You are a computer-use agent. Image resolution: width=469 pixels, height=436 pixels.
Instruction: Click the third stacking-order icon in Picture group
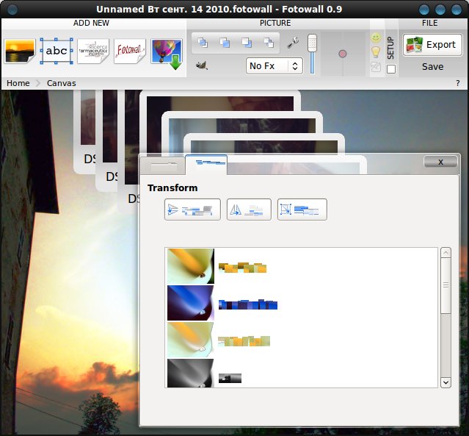[247, 43]
